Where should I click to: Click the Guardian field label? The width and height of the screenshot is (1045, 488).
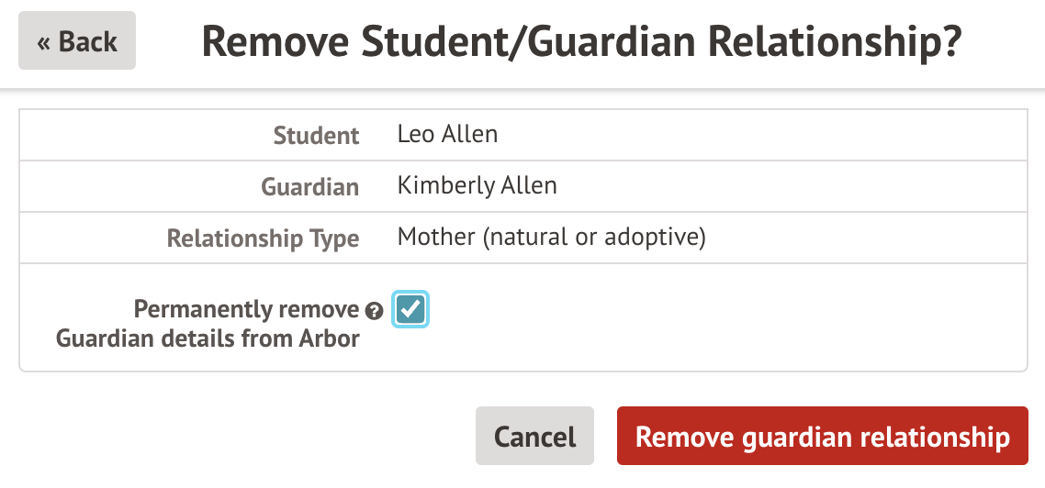coord(309,187)
